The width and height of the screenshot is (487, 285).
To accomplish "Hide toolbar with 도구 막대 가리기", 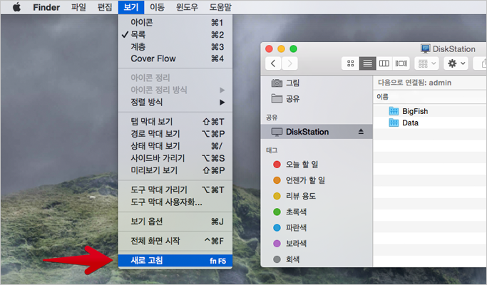I will point(175,190).
